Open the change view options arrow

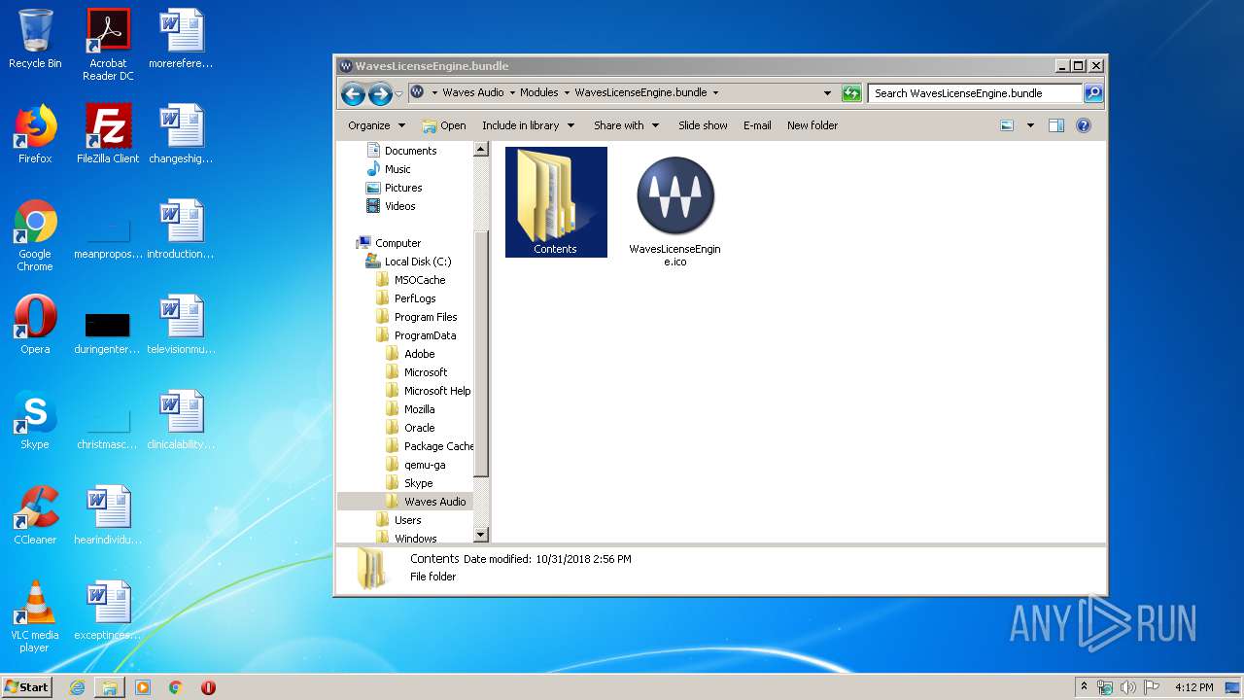coord(1030,125)
